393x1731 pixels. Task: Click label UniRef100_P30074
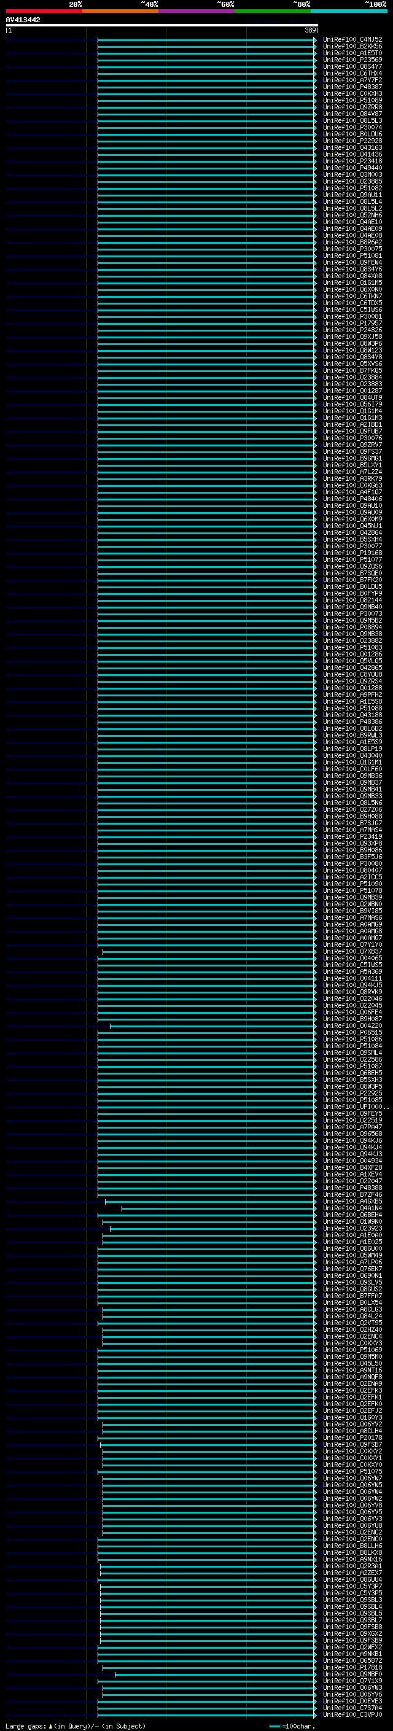pyautogui.click(x=352, y=128)
